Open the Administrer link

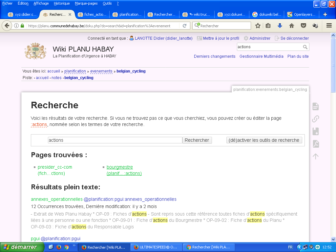(260, 38)
